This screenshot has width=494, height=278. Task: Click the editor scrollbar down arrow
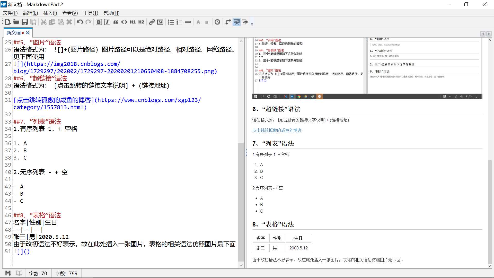241,265
